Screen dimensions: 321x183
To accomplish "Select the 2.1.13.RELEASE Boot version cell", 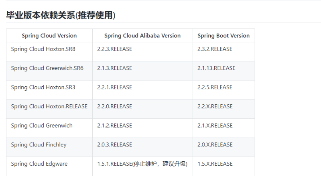I will pyautogui.click(x=224, y=71).
